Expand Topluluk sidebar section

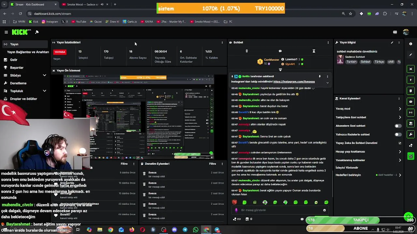(44, 91)
